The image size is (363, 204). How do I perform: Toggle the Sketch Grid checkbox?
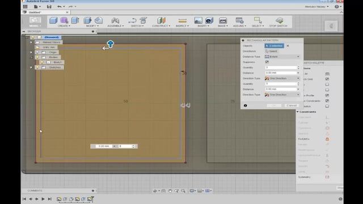click(327, 79)
